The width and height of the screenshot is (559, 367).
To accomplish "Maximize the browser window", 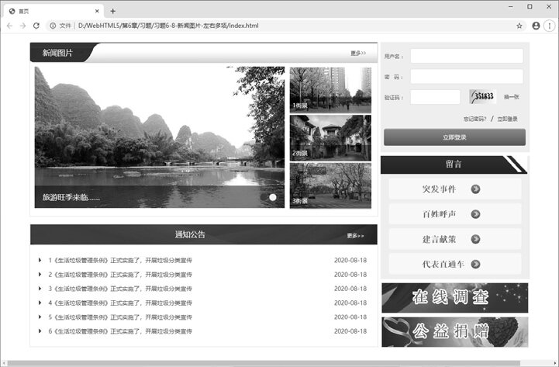I will click(x=530, y=6).
